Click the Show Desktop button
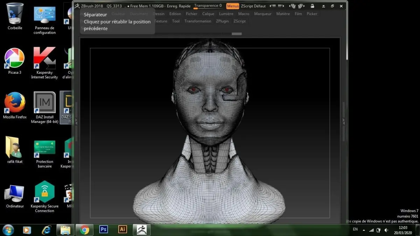The width and height of the screenshot is (420, 236). point(418,230)
